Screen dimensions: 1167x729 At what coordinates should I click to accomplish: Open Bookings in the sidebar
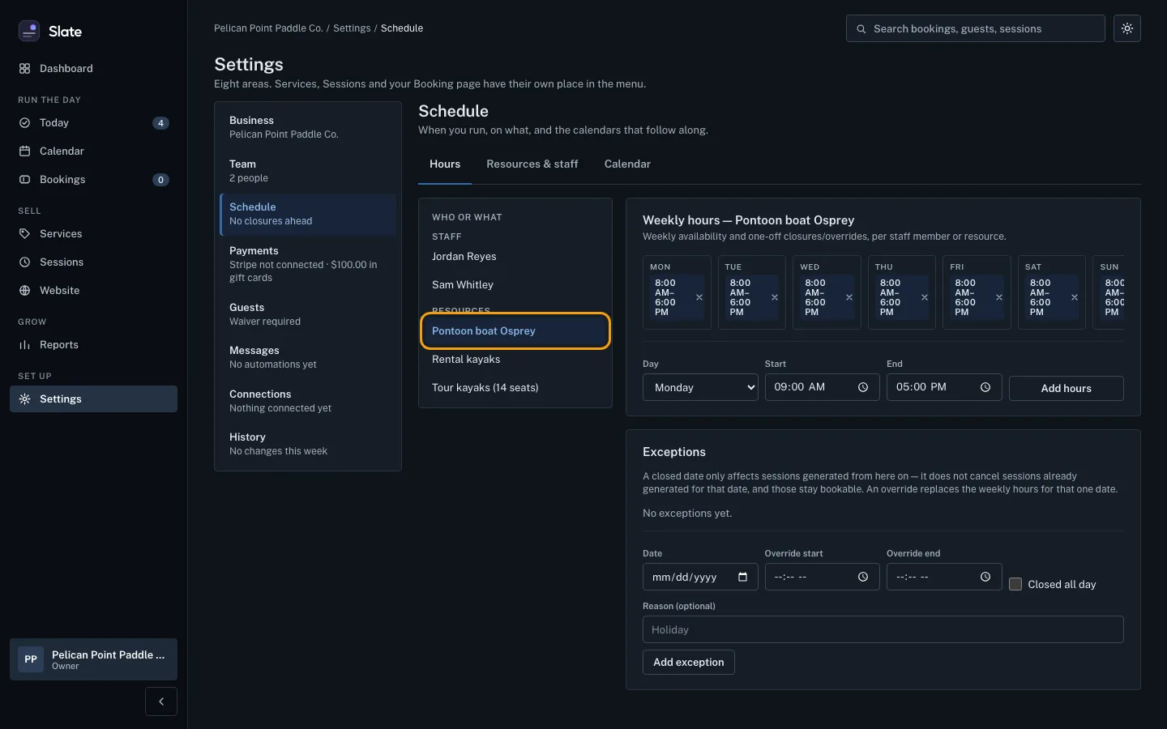[93, 180]
